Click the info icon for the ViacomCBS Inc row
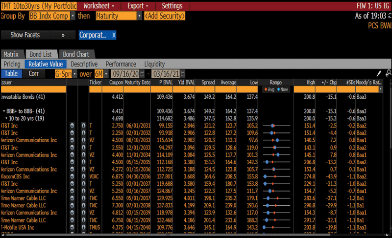392x238 pixels. click(x=83, y=176)
